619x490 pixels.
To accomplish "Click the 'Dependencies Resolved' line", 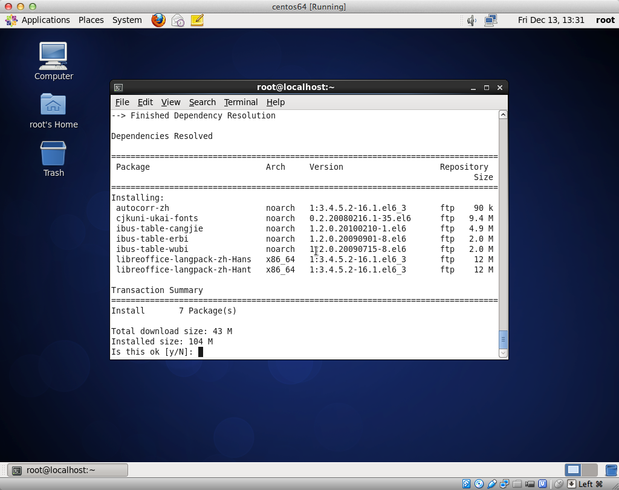I will click(162, 136).
